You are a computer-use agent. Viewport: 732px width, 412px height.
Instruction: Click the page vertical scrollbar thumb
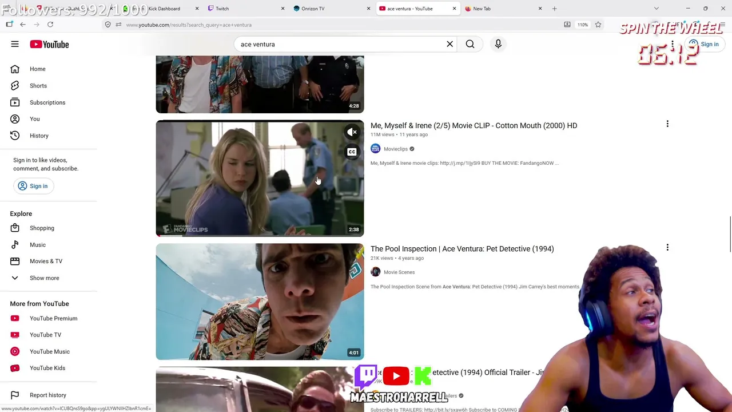[x=730, y=234]
